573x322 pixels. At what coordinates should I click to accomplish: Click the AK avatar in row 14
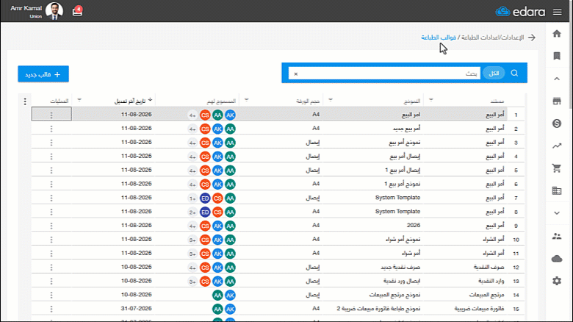pyautogui.click(x=230, y=295)
